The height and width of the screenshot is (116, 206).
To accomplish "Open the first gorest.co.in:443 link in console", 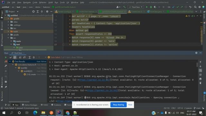I will pyautogui.click(x=94, y=80).
